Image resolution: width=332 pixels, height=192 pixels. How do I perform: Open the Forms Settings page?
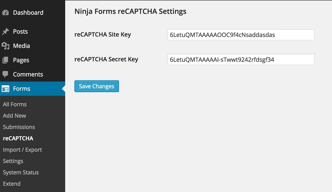(x=13, y=161)
